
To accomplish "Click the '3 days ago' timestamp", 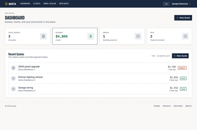I will (174, 91).
